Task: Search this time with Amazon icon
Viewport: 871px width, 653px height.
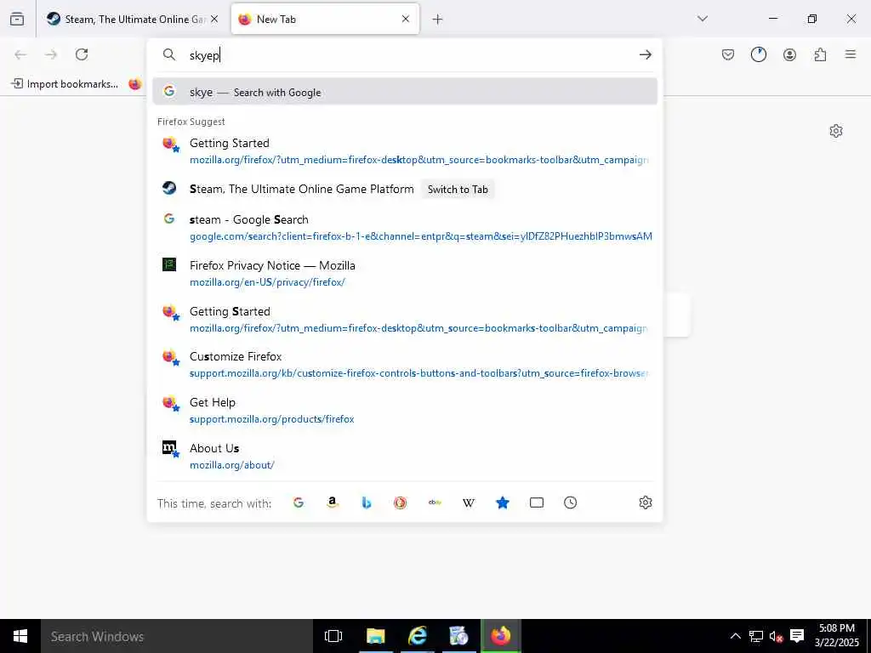Action: (333, 503)
